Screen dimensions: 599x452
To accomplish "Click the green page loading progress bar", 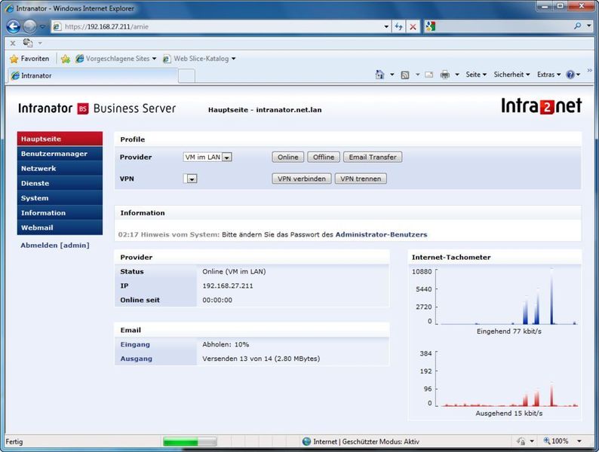I will coord(189,441).
